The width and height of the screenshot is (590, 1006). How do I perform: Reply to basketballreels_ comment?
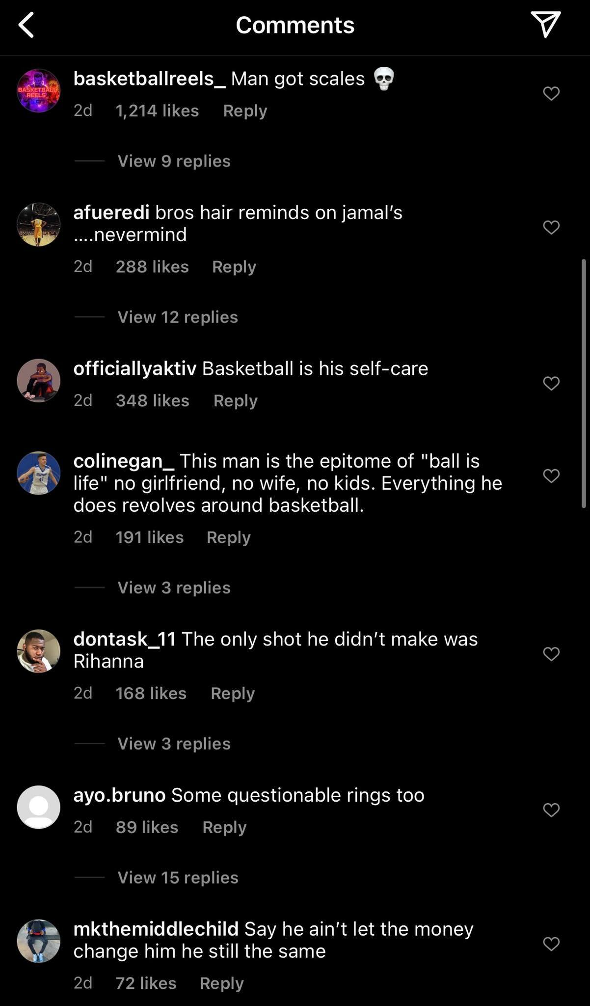pos(245,111)
